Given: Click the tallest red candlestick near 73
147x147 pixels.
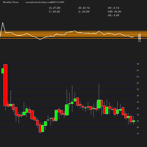Looking at the screenshot, I should pyautogui.click(x=5, y=85).
